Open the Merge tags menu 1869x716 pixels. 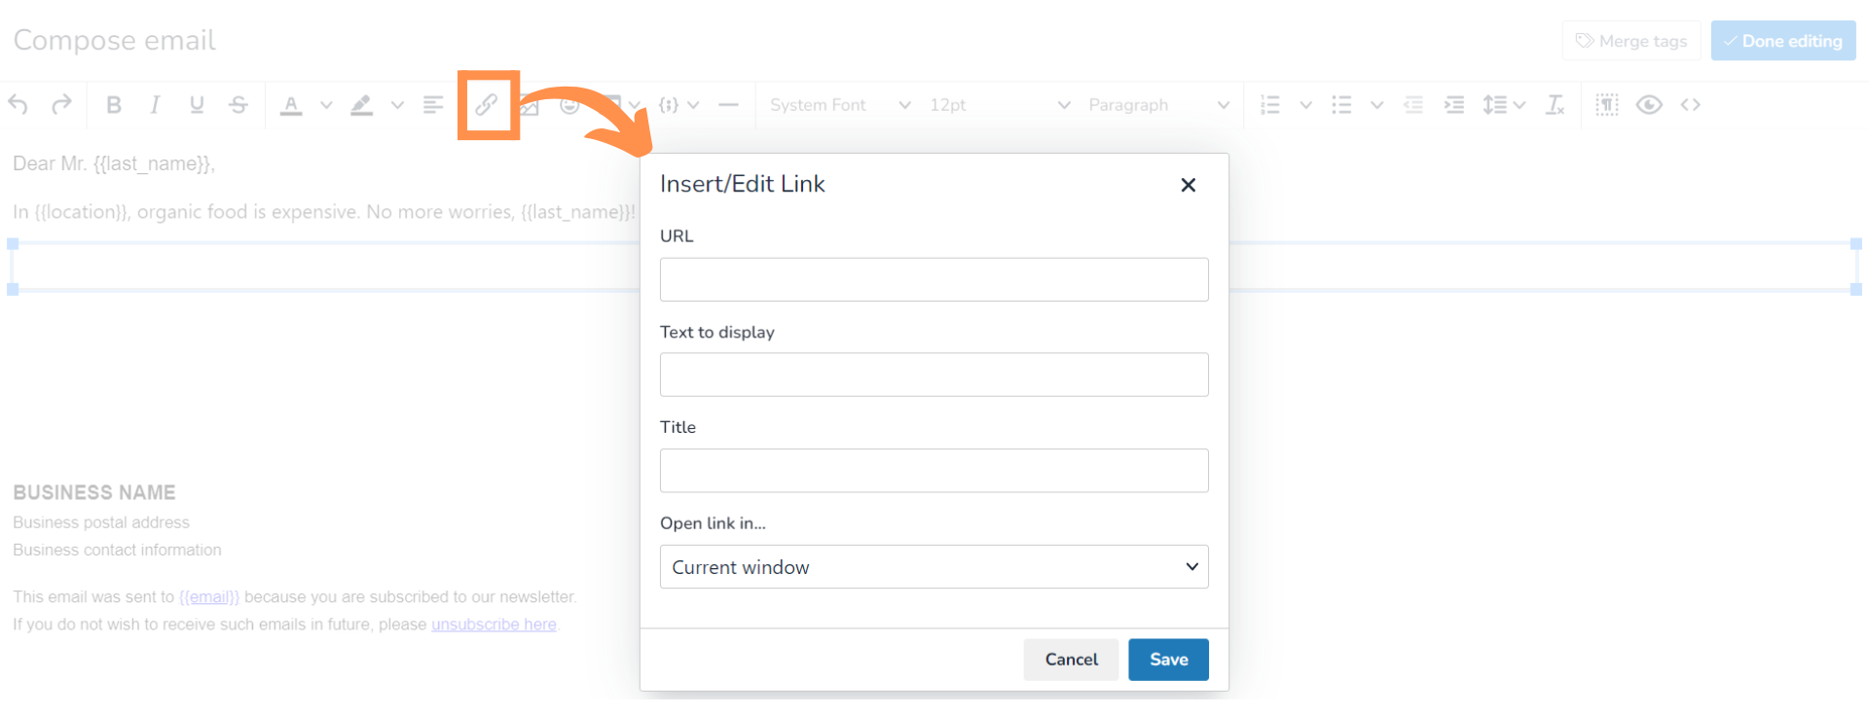(1631, 41)
